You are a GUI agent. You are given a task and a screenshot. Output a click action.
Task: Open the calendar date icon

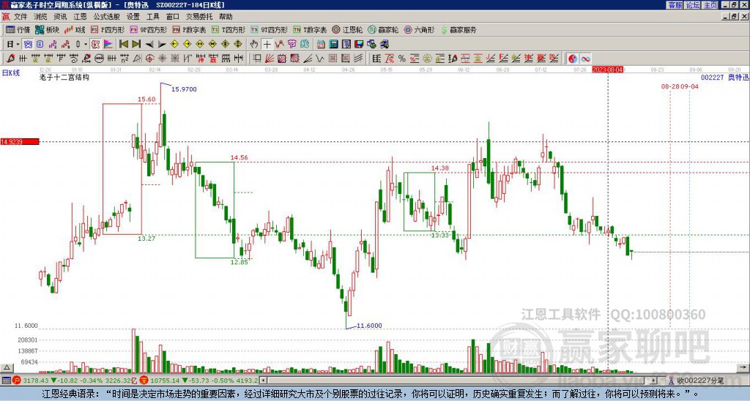tap(321, 45)
